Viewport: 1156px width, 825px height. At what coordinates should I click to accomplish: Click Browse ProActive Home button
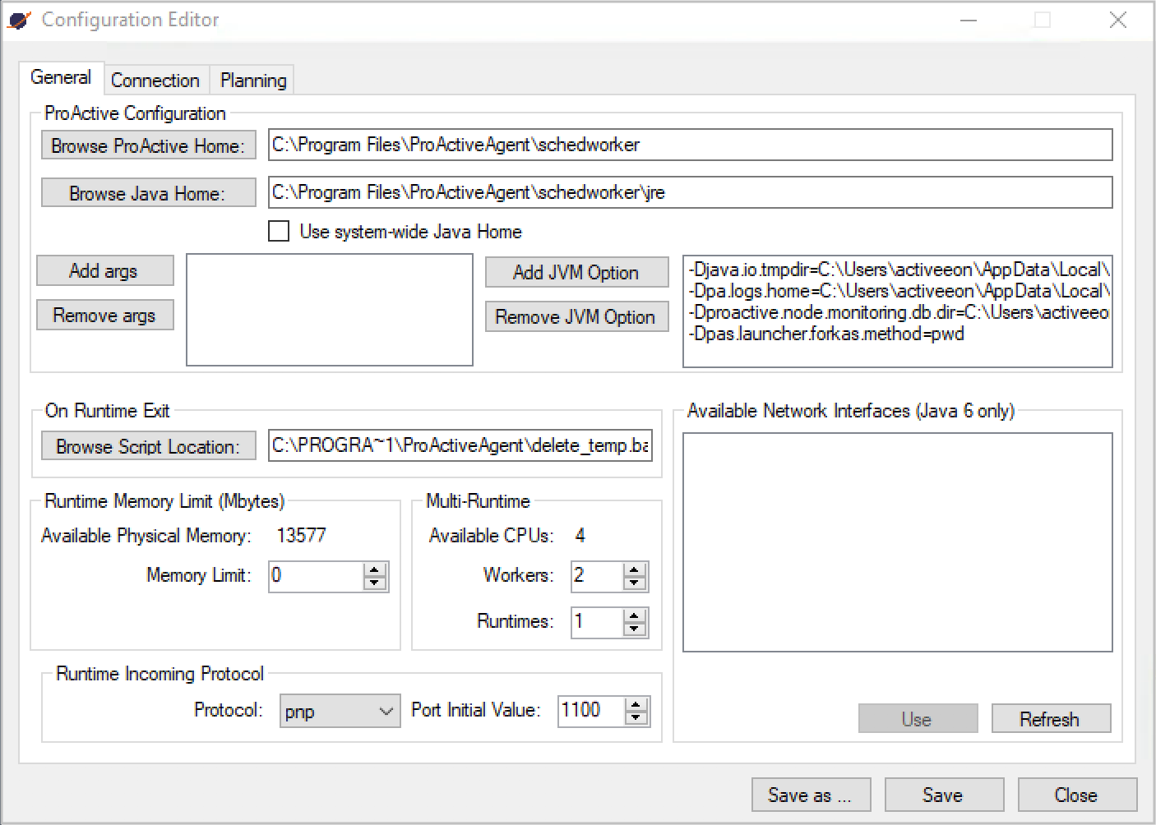pyautogui.click(x=149, y=145)
